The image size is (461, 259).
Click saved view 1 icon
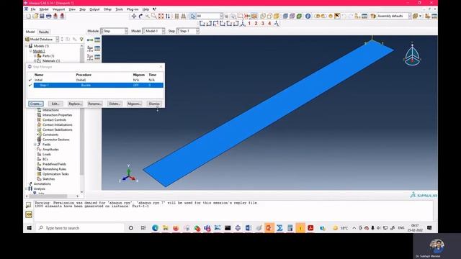(x=249, y=24)
